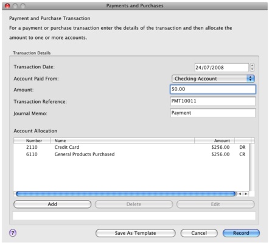Click the Transaction Date field
This screenshot has height=244, width=269.
[x=222, y=67]
